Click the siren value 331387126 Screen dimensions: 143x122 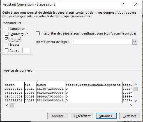(x=14, y=89)
